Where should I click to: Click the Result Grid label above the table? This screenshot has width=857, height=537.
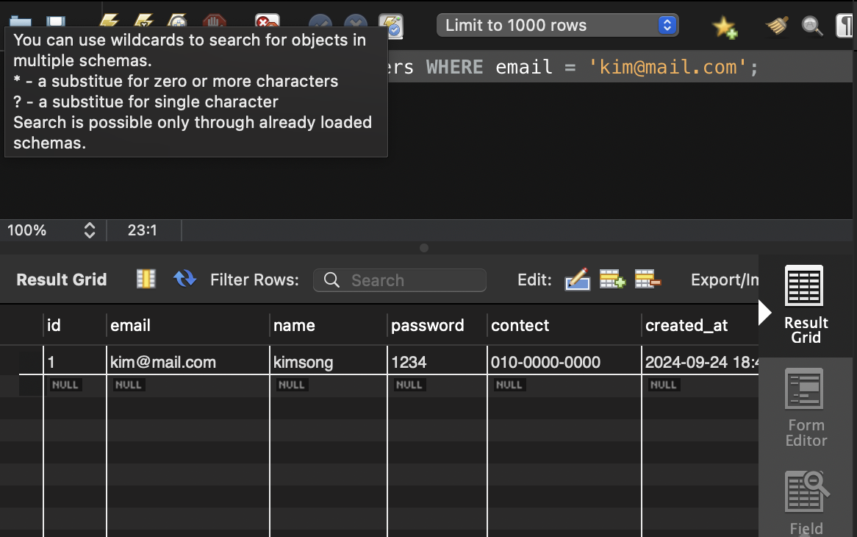click(x=61, y=280)
